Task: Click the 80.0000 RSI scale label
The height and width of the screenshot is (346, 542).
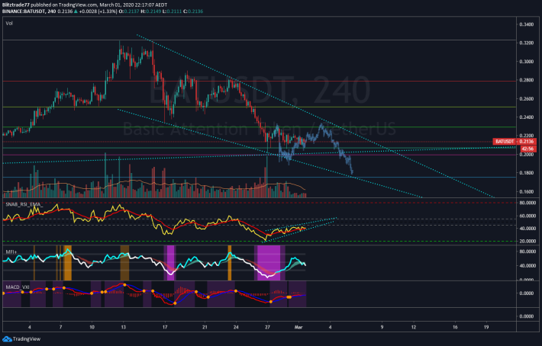Action: [525, 203]
